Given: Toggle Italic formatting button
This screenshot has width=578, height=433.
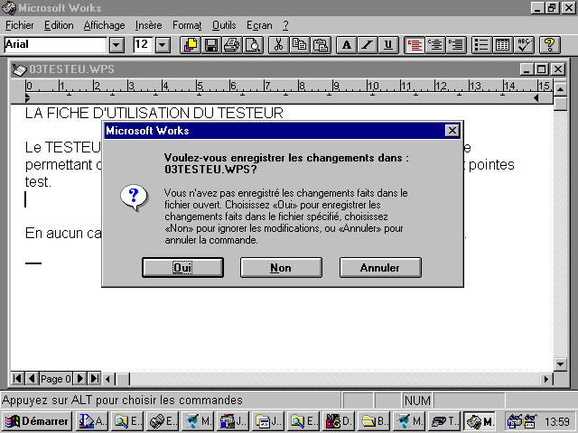Looking at the screenshot, I should point(368,45).
